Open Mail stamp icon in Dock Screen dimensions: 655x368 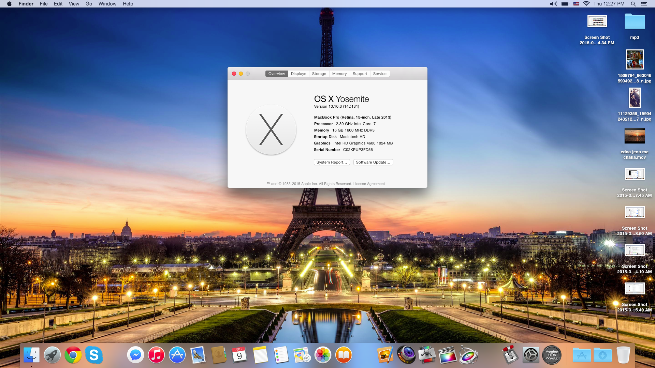(x=198, y=355)
